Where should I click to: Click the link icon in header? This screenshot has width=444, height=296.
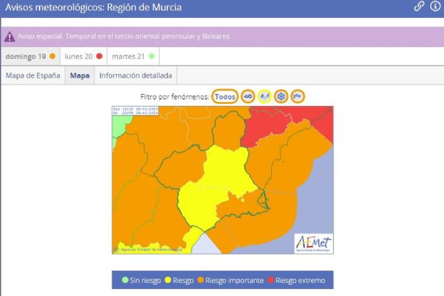[419, 6]
